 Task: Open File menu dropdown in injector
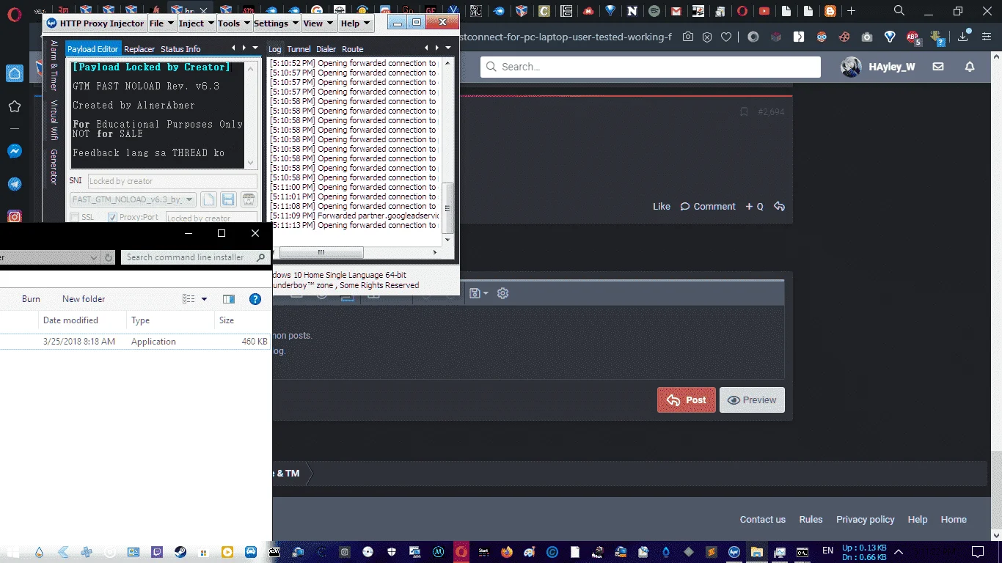[x=162, y=23]
